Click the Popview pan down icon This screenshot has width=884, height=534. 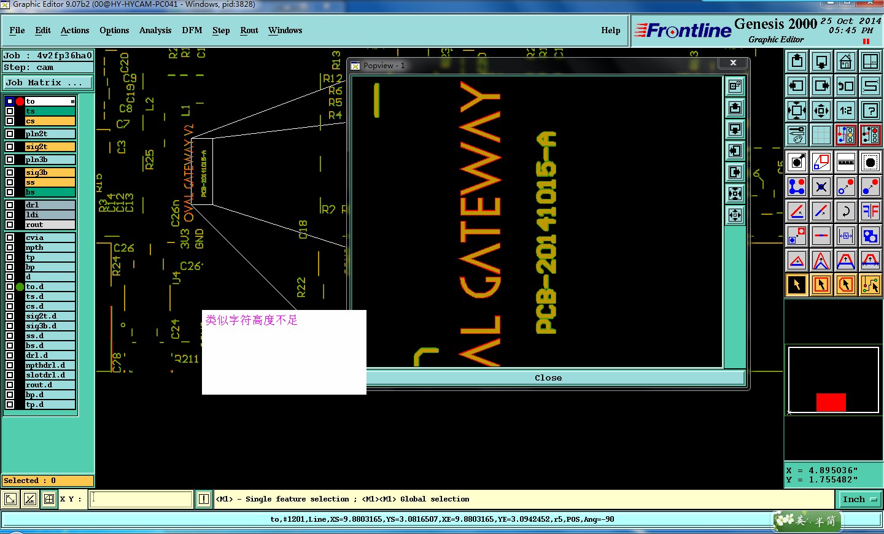point(735,130)
